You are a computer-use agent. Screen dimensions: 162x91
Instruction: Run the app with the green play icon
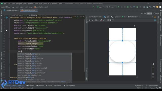click(x=119, y=7)
